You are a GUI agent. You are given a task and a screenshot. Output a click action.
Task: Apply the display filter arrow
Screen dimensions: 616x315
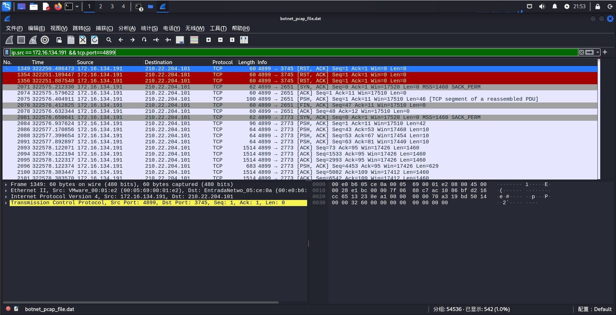(590, 52)
